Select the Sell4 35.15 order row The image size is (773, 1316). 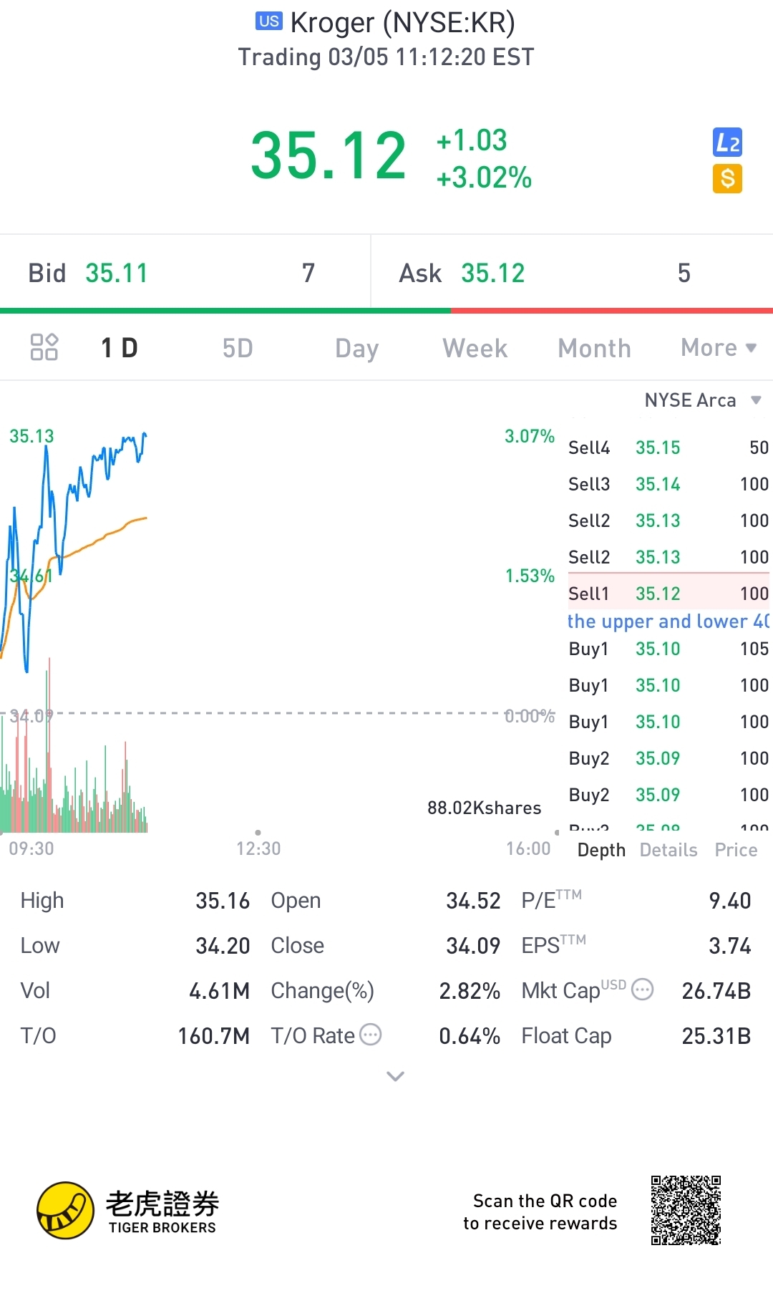coord(669,447)
